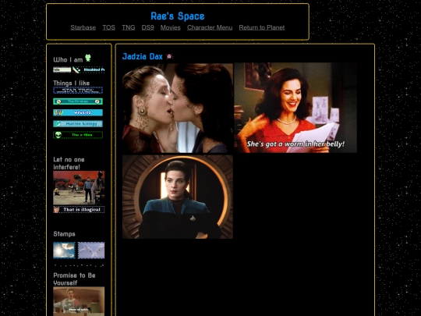Screen dimensions: 421x316
Task: Open the worm in her belly GIF
Action: [295, 108]
